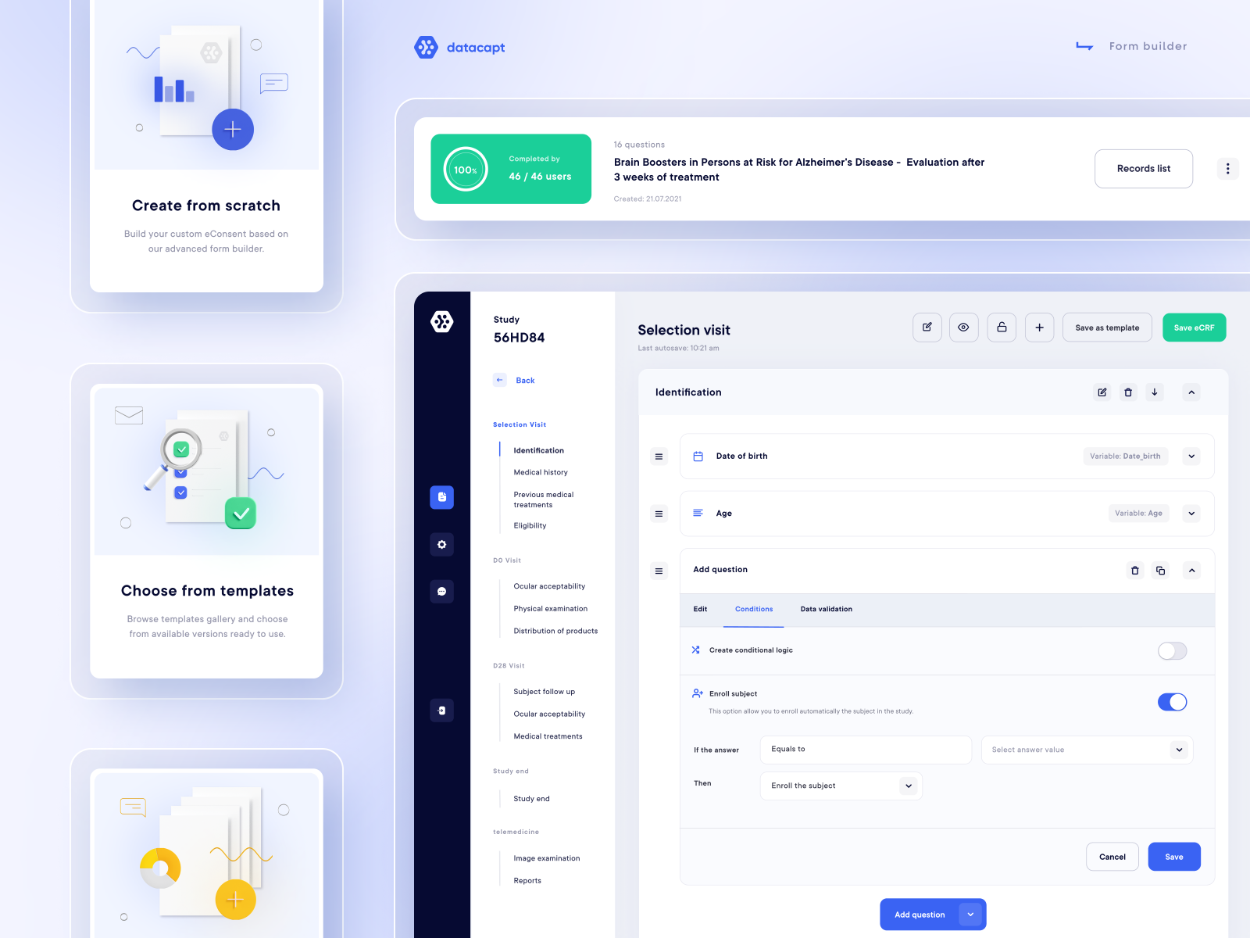
Task: Open the Enroll the subject dropdown
Action: click(841, 786)
